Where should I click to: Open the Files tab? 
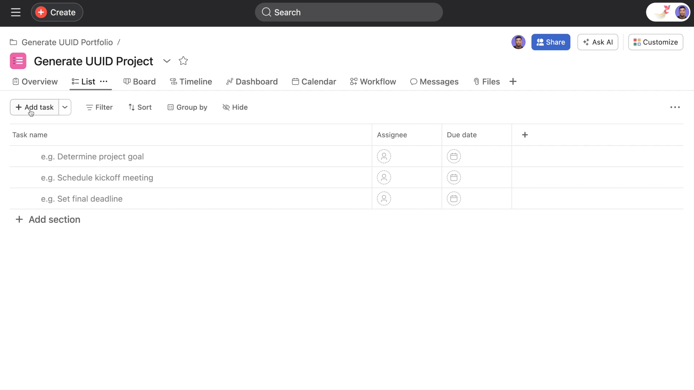tap(487, 82)
